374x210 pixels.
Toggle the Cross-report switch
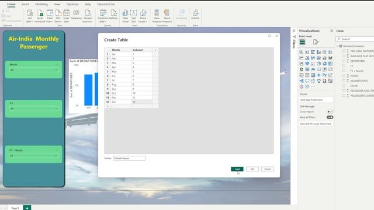pos(330,111)
